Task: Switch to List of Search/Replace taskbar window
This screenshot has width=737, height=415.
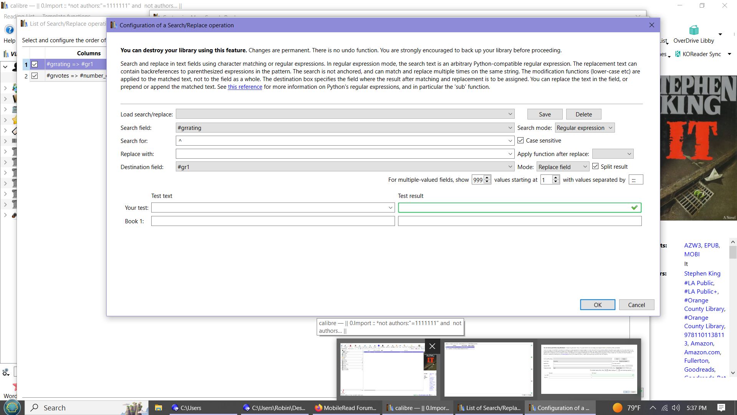Action: 489,408
